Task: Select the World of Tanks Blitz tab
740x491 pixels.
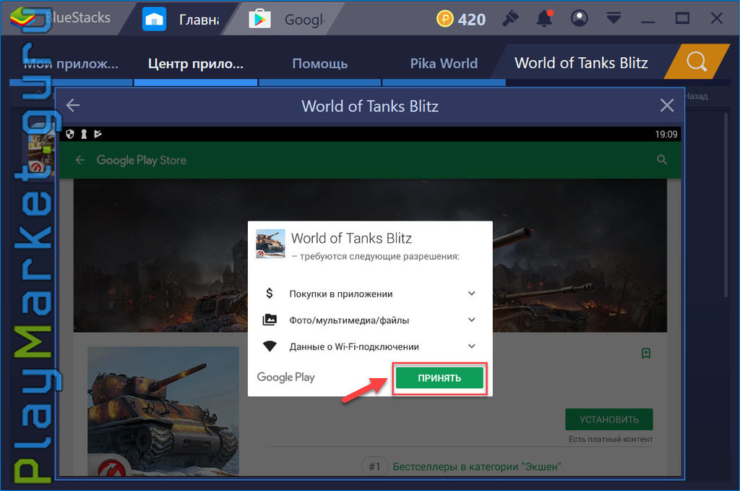Action: tap(581, 63)
